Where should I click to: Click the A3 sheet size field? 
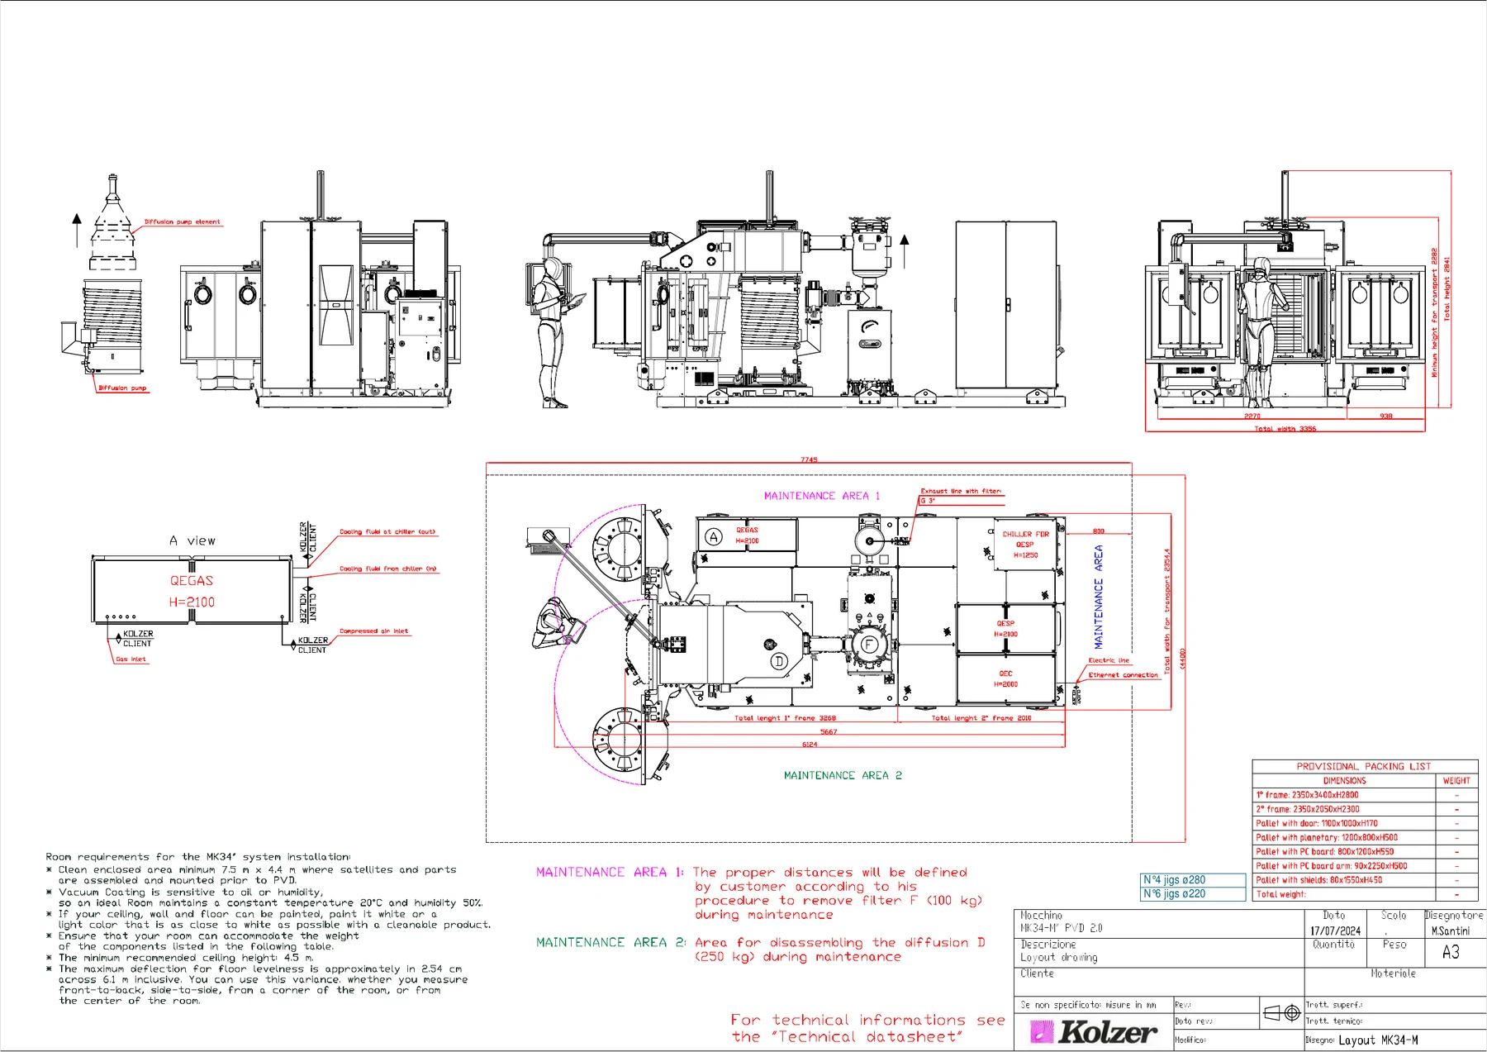[1451, 953]
